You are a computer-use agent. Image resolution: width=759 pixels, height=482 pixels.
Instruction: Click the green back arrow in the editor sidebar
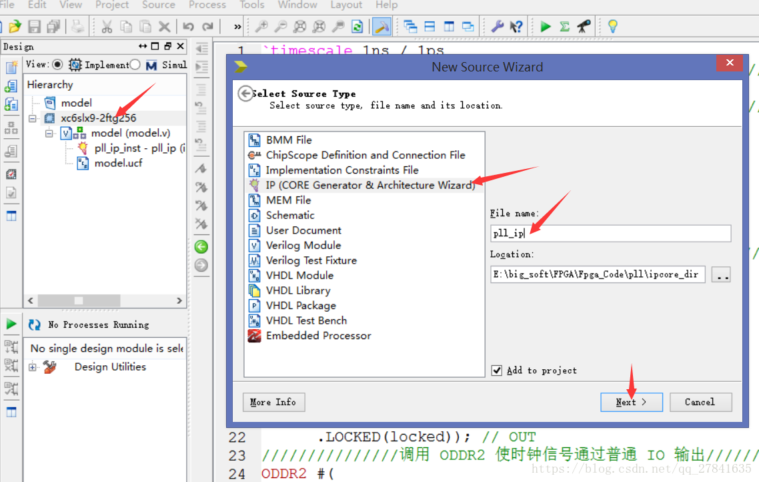(201, 246)
